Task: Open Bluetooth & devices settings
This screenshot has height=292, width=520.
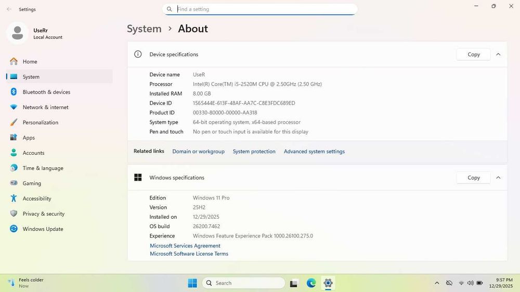Action: (60, 92)
